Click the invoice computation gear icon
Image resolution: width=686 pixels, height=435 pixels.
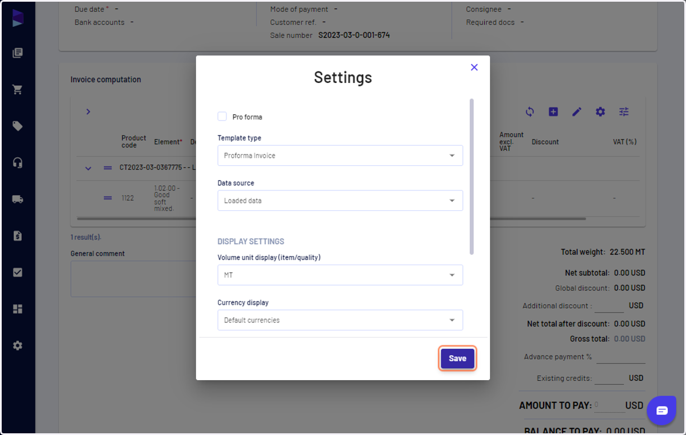[600, 112]
